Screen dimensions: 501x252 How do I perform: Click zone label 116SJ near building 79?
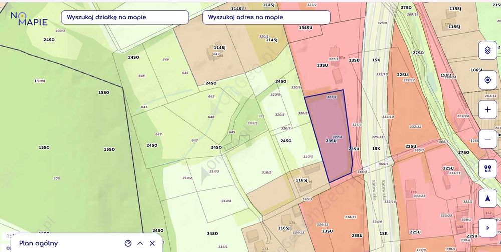pos(301,180)
